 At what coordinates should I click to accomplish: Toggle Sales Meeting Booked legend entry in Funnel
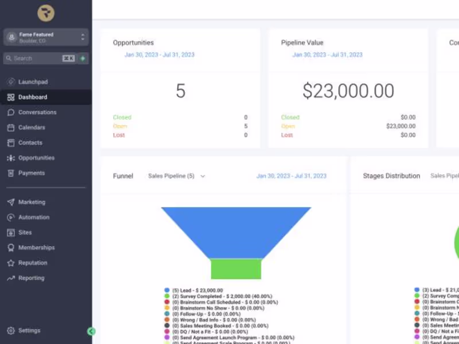tap(216, 326)
